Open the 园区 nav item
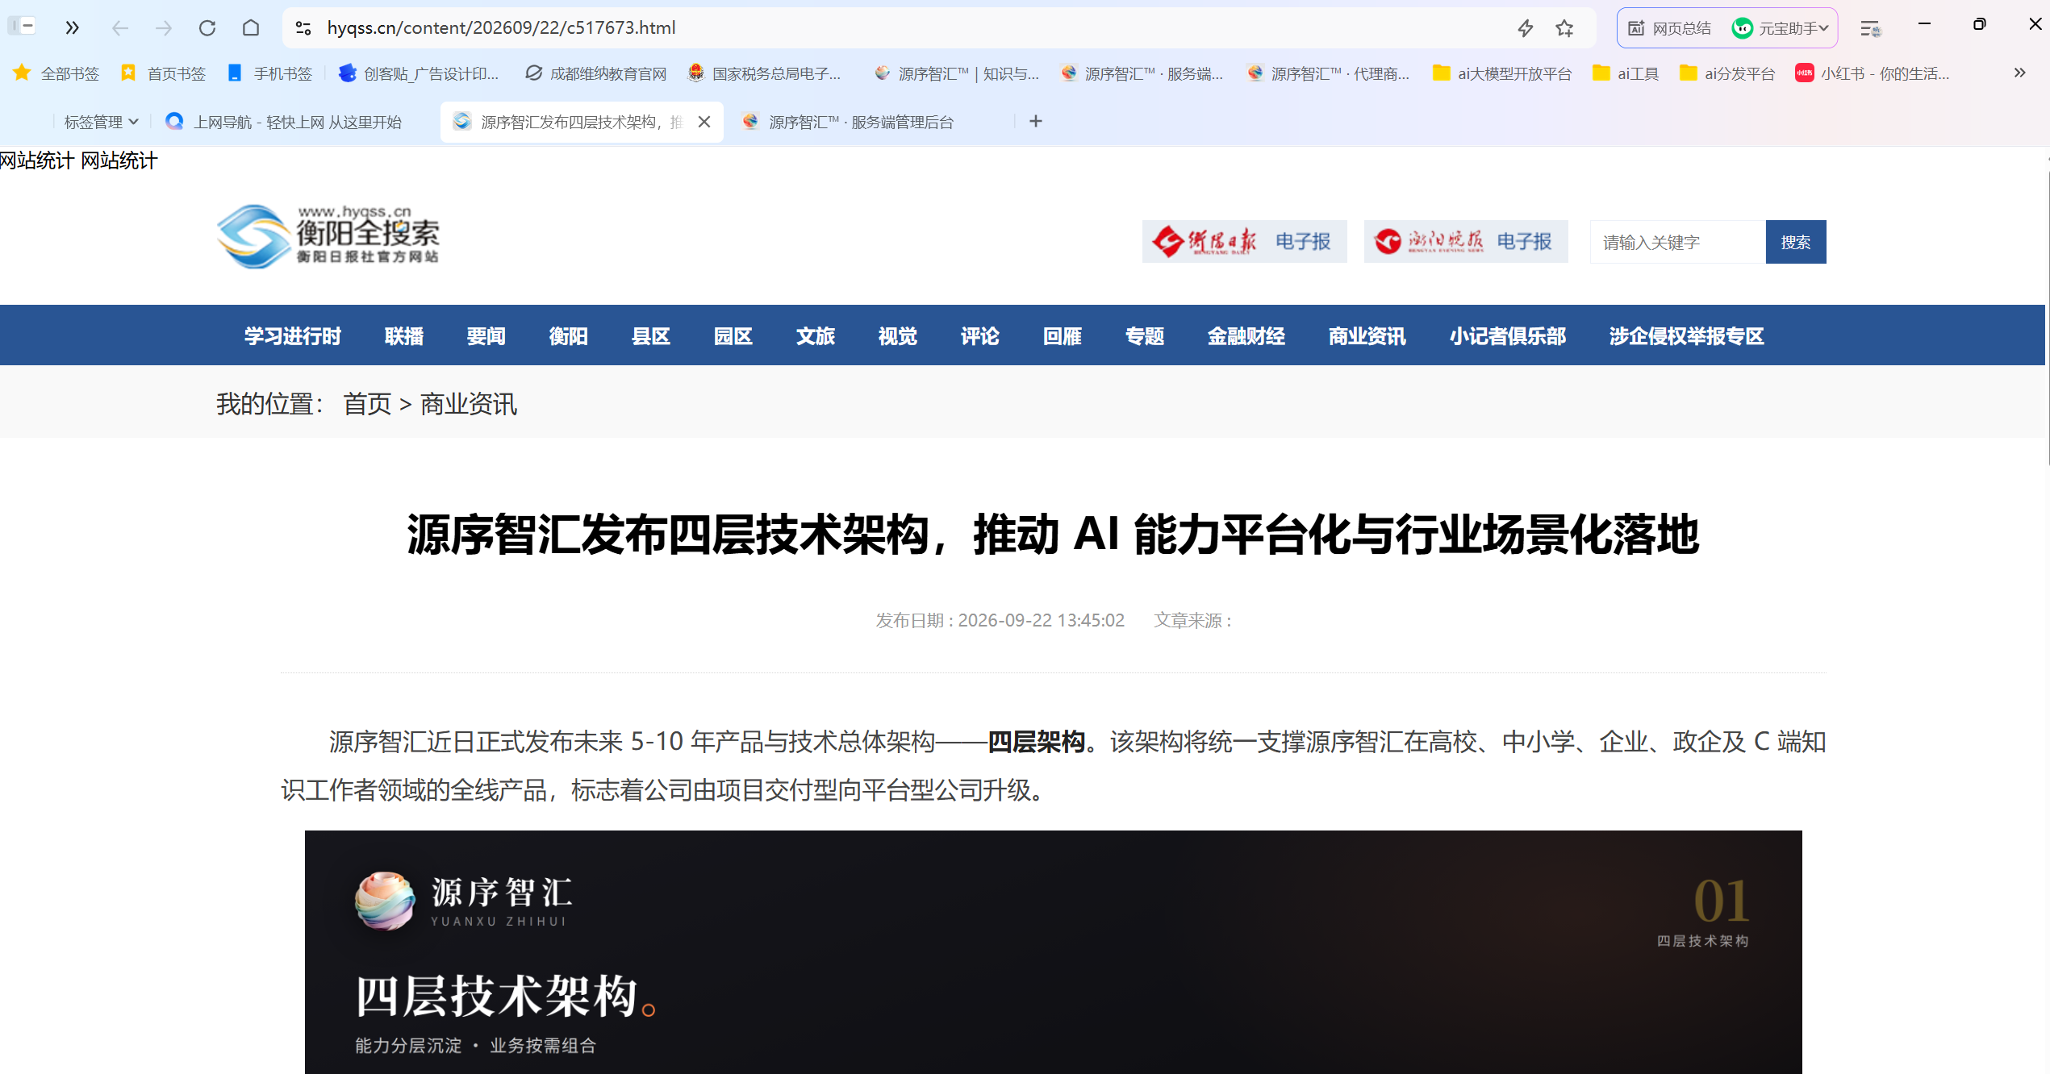This screenshot has width=2050, height=1074. pos(733,336)
